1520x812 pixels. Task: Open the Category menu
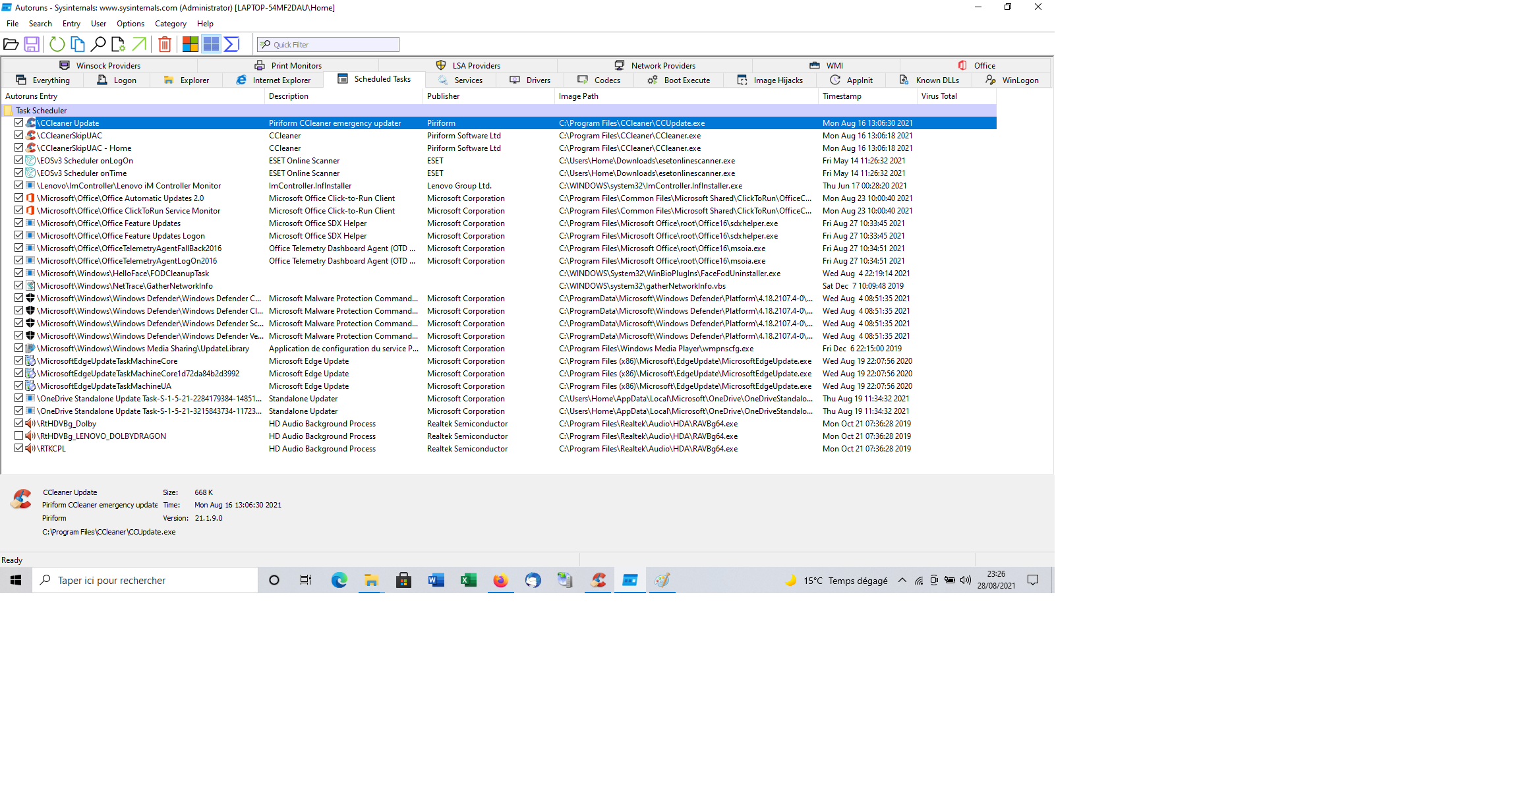coord(171,23)
